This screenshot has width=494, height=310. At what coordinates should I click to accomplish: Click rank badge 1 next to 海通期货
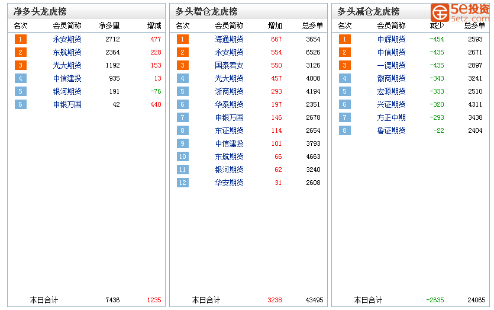point(183,39)
